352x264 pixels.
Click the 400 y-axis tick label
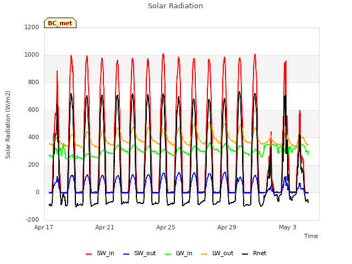coord(34,137)
